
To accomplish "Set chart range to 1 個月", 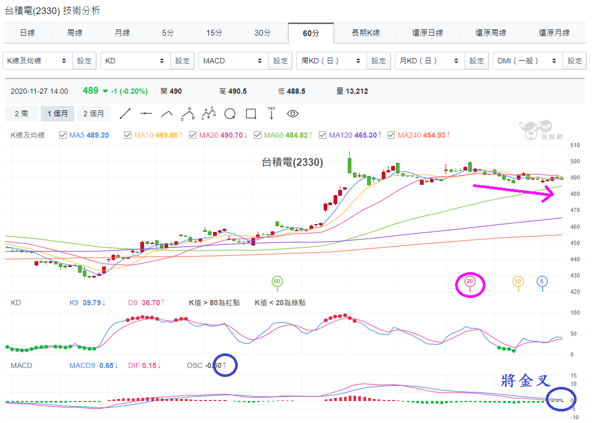I will point(58,114).
